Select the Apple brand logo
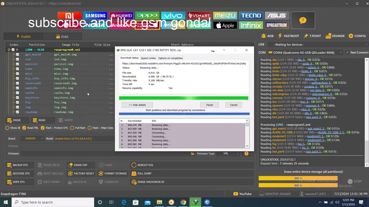The image size is (369, 207). [x=225, y=25]
